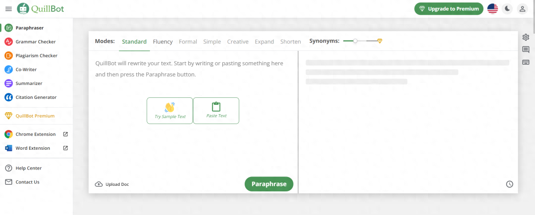Open the hamburger navigation menu
The image size is (535, 215).
point(8,9)
